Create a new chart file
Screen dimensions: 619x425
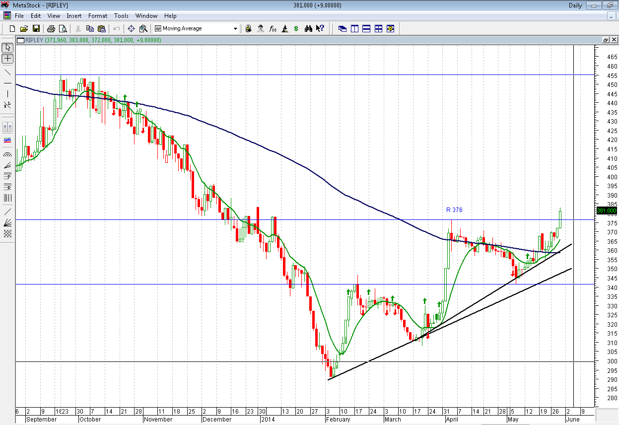pyautogui.click(x=12, y=29)
